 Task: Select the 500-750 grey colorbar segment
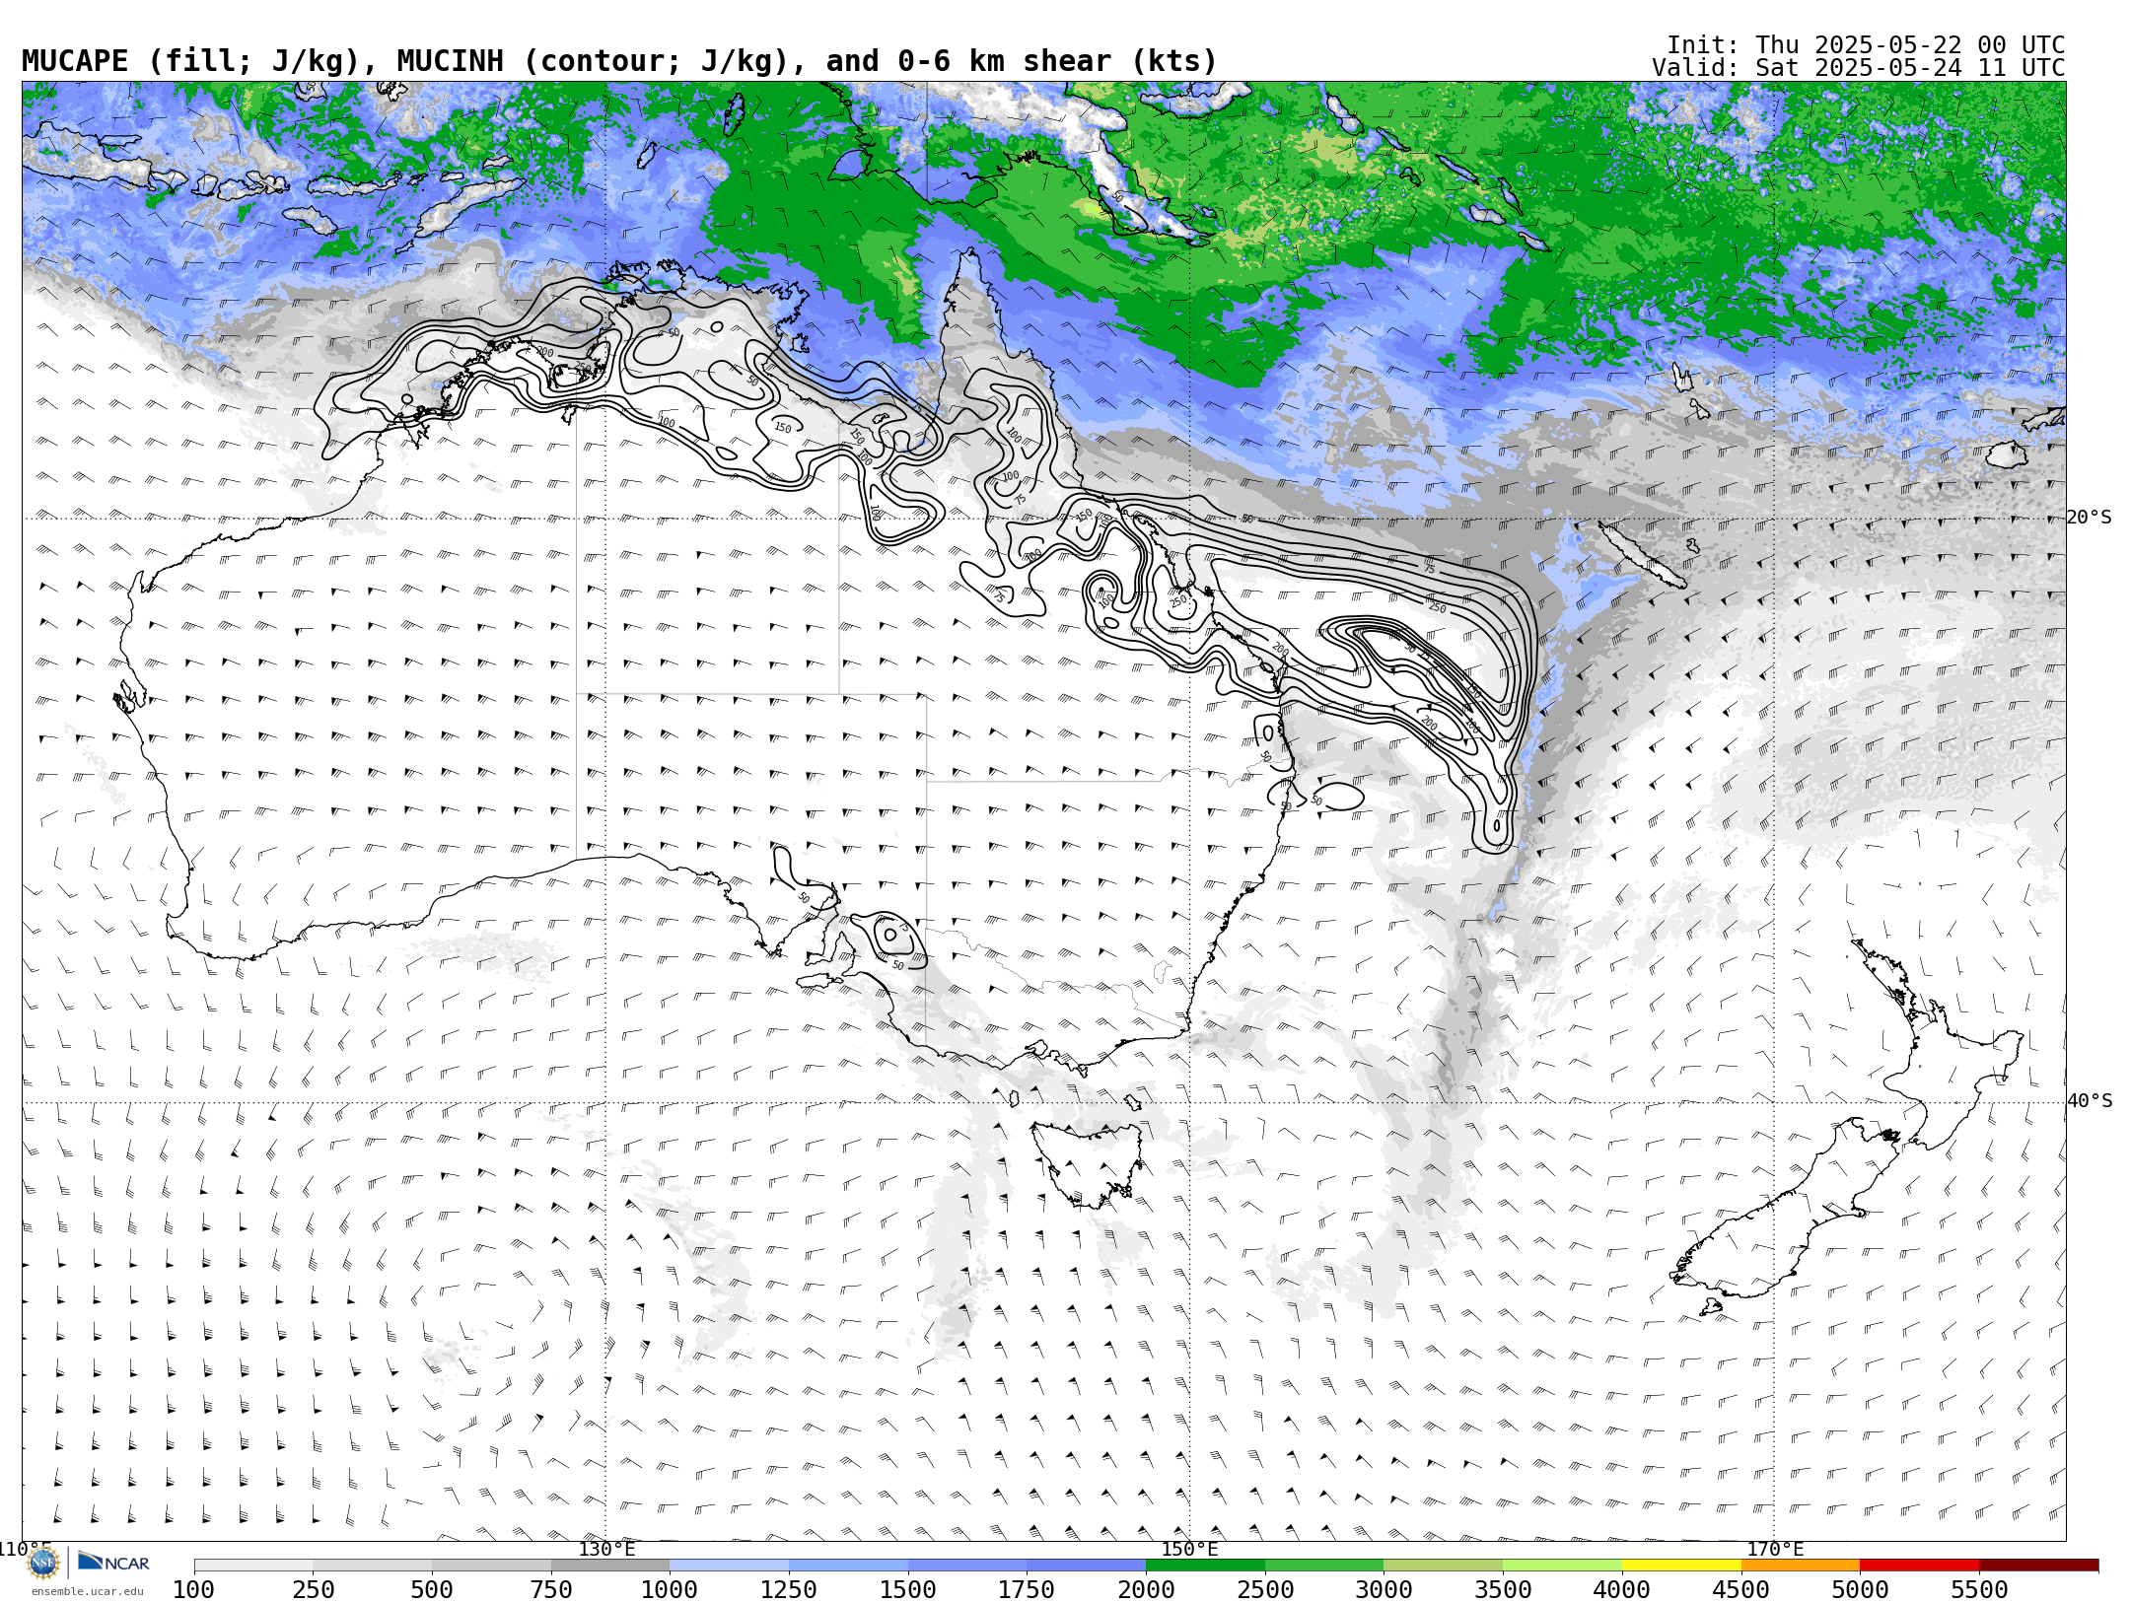(491, 1566)
